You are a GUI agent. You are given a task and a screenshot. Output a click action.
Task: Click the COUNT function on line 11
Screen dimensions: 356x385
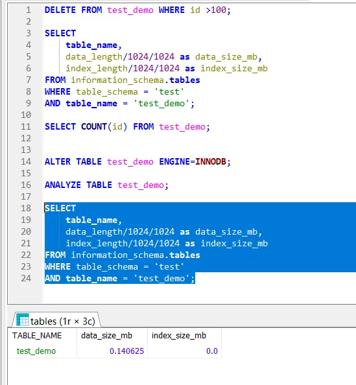pos(94,126)
